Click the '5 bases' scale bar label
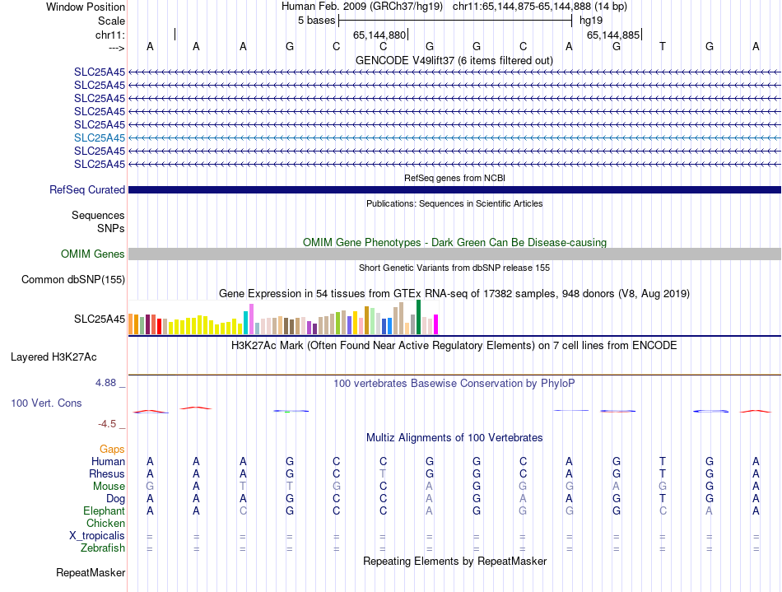 316,21
